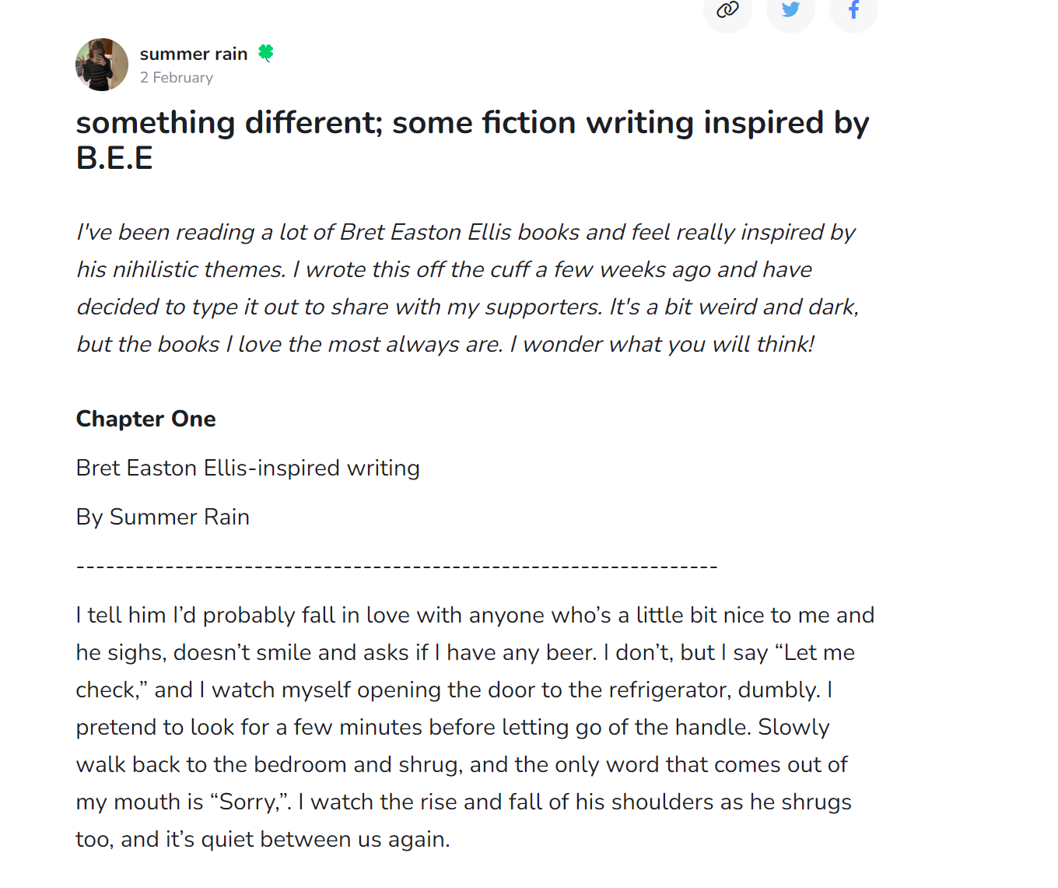This screenshot has width=1058, height=888.
Task: Click the italic intro line starting "I've been reading"
Action: point(465,232)
